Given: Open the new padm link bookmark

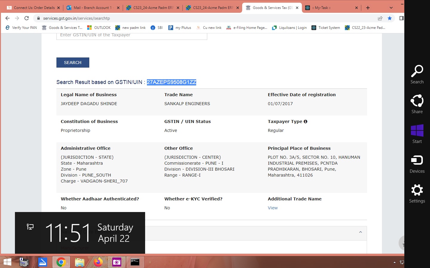Looking at the screenshot, I should coord(130,28).
